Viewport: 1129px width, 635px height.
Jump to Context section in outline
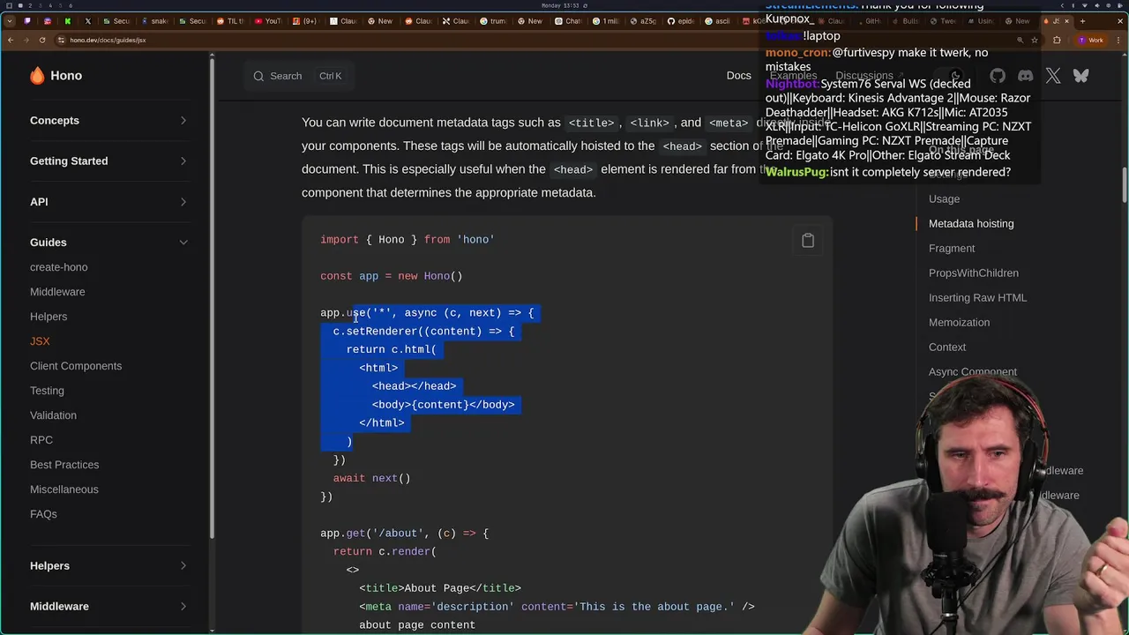(x=947, y=347)
